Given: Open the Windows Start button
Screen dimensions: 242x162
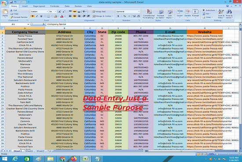Looking at the screenshot, I should [5, 159].
